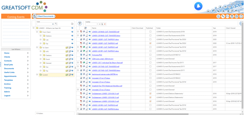Open the filter funnel button

pos(80,23)
